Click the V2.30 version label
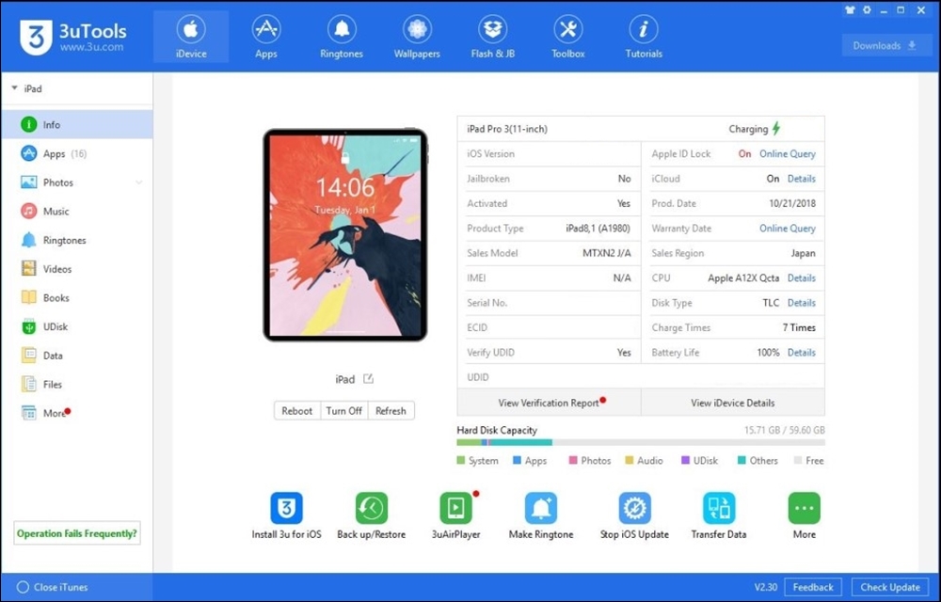The width and height of the screenshot is (941, 602). pyautogui.click(x=766, y=587)
